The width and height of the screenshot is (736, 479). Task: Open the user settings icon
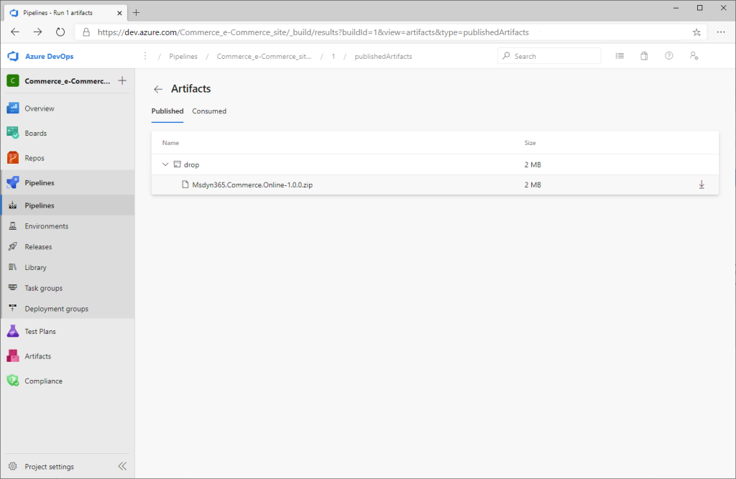694,55
